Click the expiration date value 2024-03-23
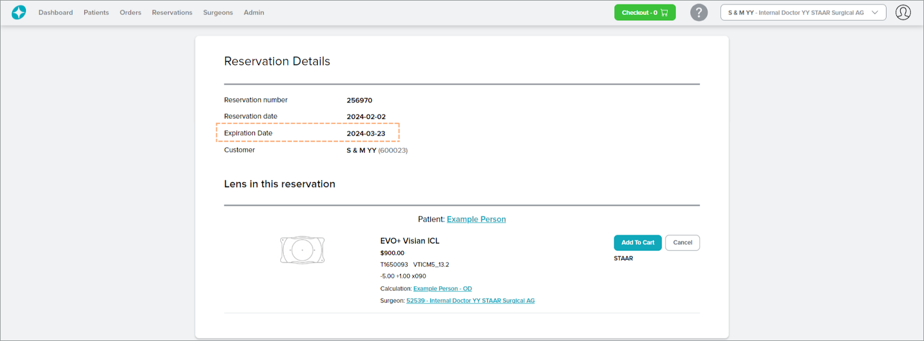This screenshot has width=924, height=341. click(x=366, y=133)
